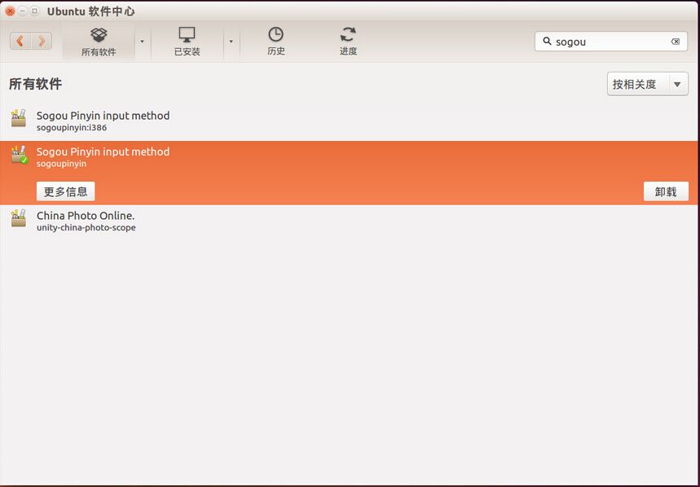Click the installed icon of selected sogoupinyin
700x487 pixels.
pyautogui.click(x=20, y=155)
